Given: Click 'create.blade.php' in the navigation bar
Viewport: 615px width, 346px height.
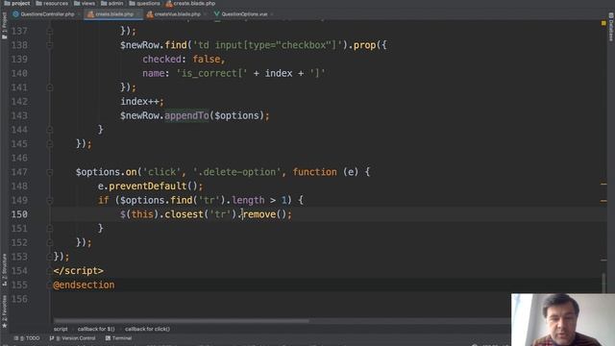Looking at the screenshot, I should pos(194,3).
